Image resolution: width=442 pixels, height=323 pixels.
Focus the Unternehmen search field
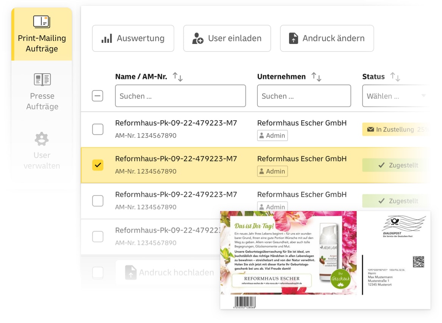pos(304,96)
